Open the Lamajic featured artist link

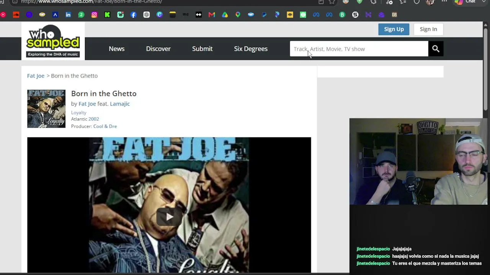(120, 104)
